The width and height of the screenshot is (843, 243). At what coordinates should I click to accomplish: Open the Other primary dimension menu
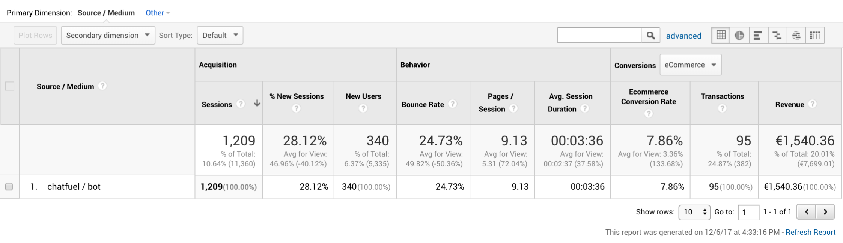coord(158,13)
